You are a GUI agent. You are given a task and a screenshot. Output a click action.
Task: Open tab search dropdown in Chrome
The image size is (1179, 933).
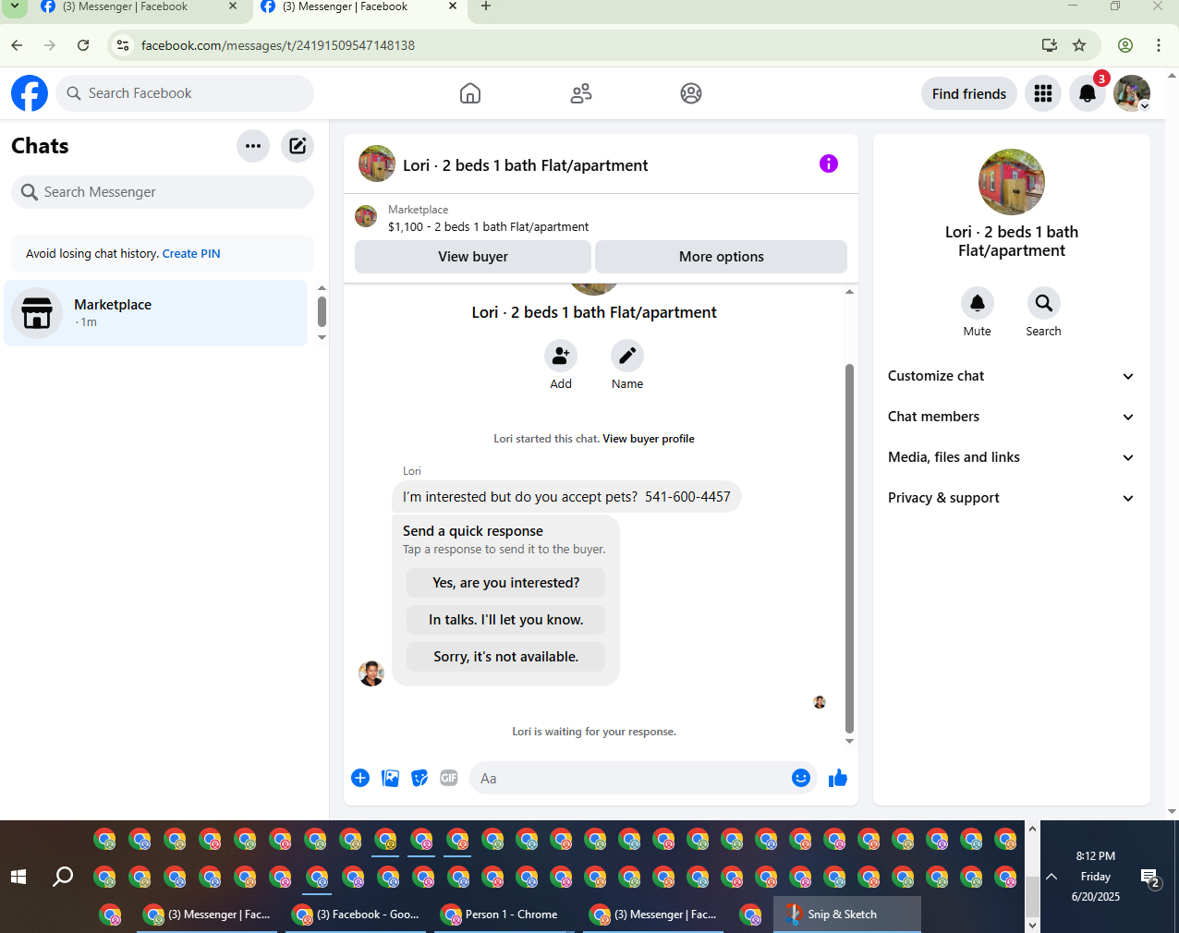(15, 6)
